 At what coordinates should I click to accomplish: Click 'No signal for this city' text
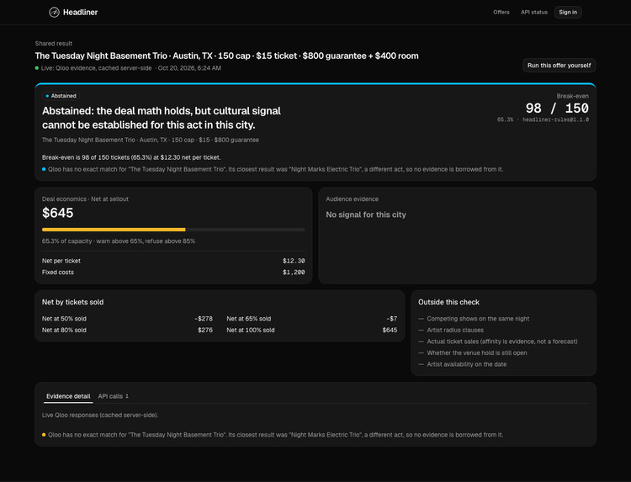(366, 215)
